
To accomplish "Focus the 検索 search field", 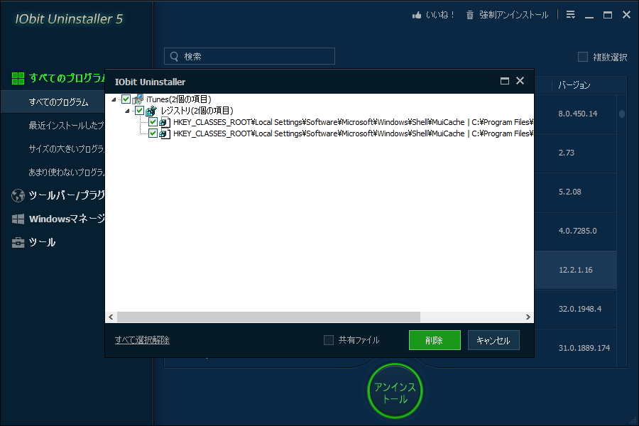I will (249, 56).
